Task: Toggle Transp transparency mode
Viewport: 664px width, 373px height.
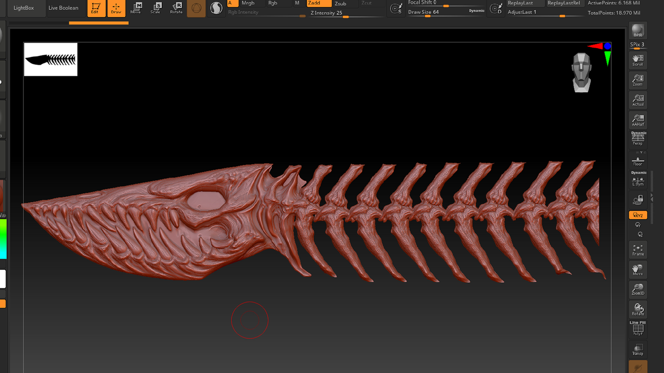Action: click(638, 349)
